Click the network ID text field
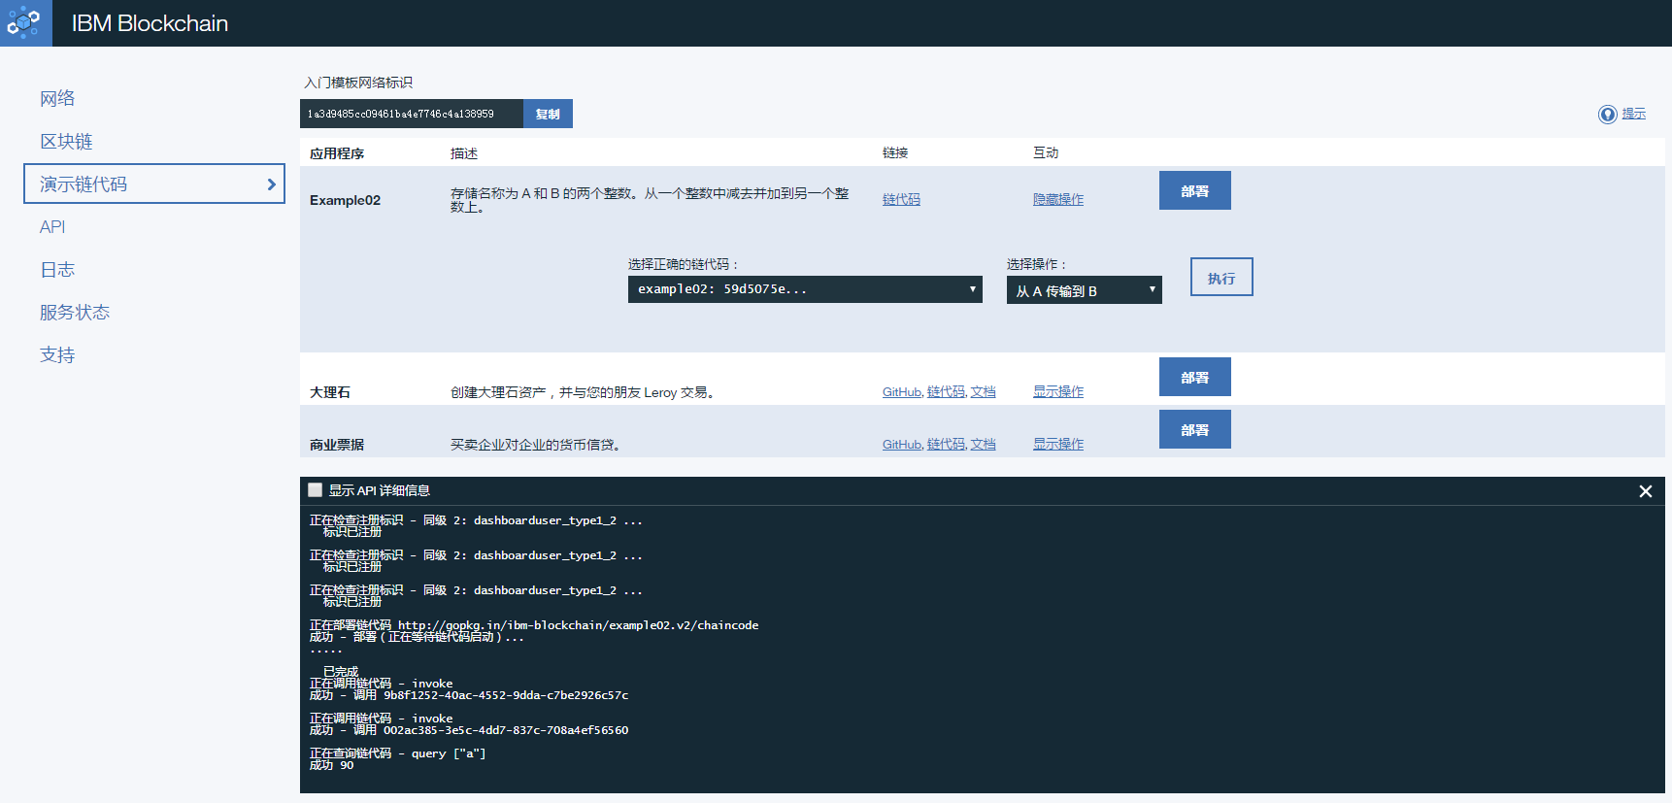The image size is (1672, 803). click(x=411, y=114)
